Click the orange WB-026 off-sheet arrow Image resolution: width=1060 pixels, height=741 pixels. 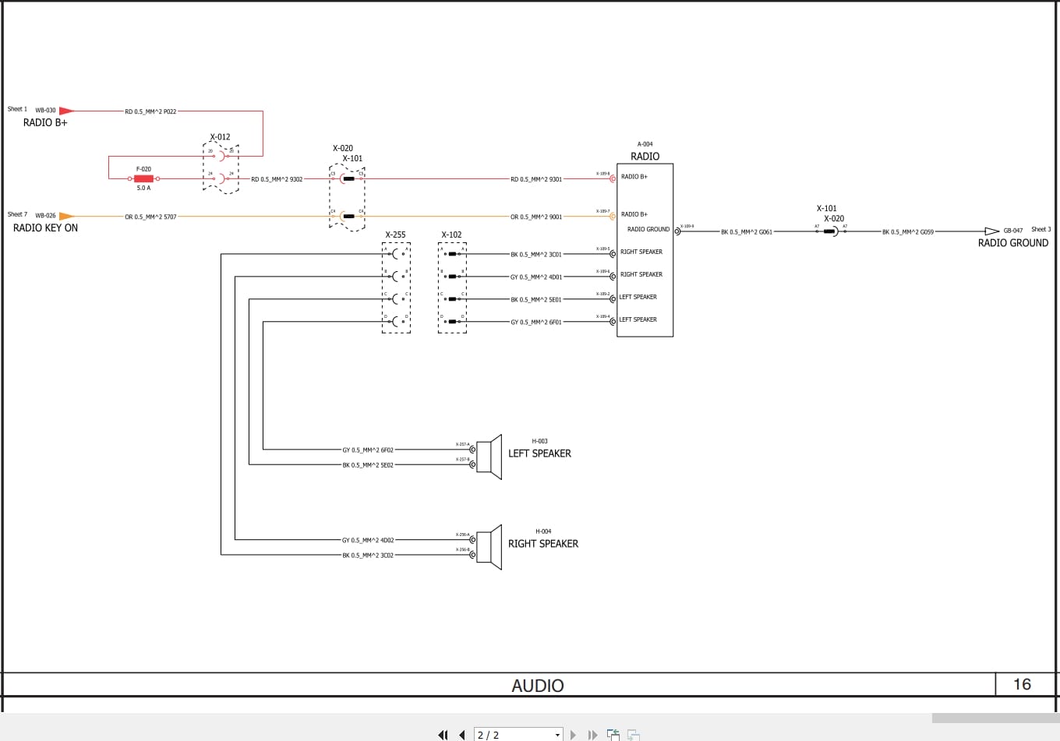pyautogui.click(x=67, y=217)
